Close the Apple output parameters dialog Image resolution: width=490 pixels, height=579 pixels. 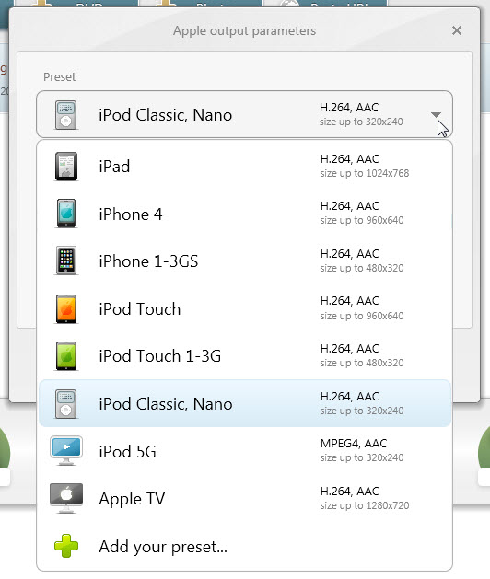tap(457, 30)
